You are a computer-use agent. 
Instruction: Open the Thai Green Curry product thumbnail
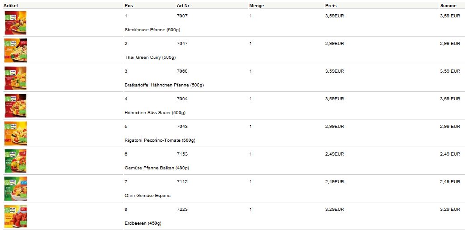[x=15, y=50]
